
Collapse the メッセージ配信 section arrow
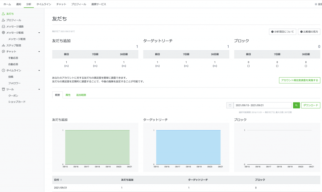39,33
